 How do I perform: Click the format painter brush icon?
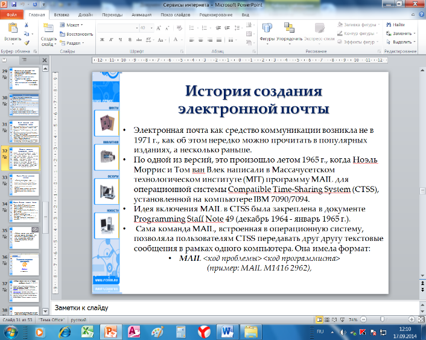point(27,43)
